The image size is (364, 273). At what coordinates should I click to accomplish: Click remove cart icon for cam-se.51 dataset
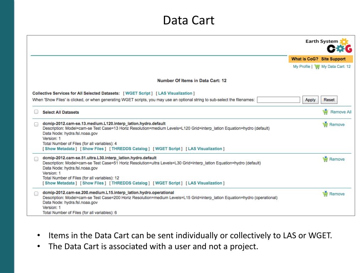pos(325,159)
